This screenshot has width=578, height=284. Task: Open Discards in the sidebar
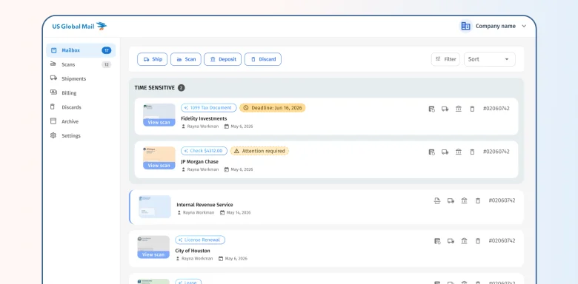[x=81, y=107]
